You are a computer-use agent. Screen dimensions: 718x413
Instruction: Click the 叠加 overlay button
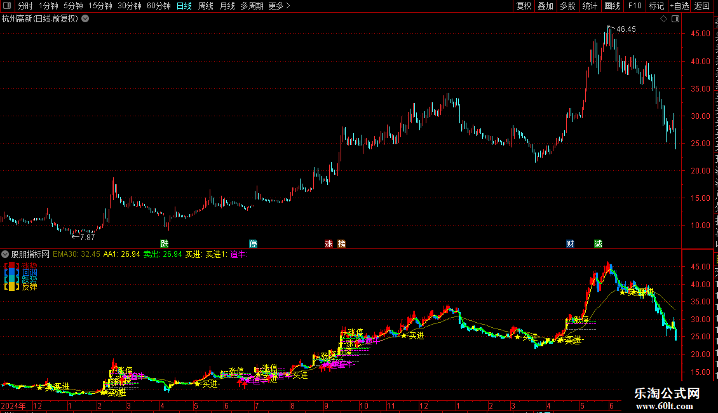(x=545, y=6)
